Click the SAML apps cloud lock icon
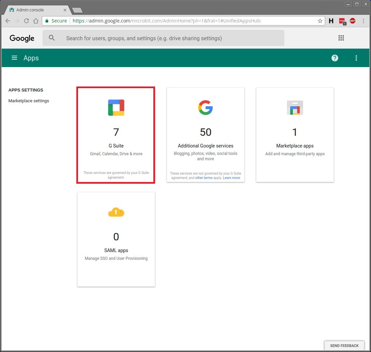Image resolution: width=371 pixels, height=352 pixels. coord(116,212)
